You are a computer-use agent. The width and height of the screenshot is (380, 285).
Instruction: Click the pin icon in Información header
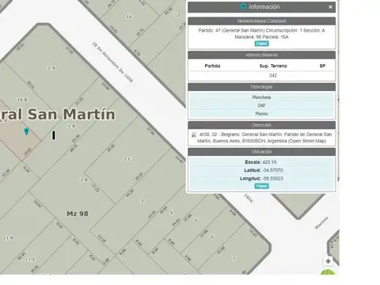pos(243,6)
